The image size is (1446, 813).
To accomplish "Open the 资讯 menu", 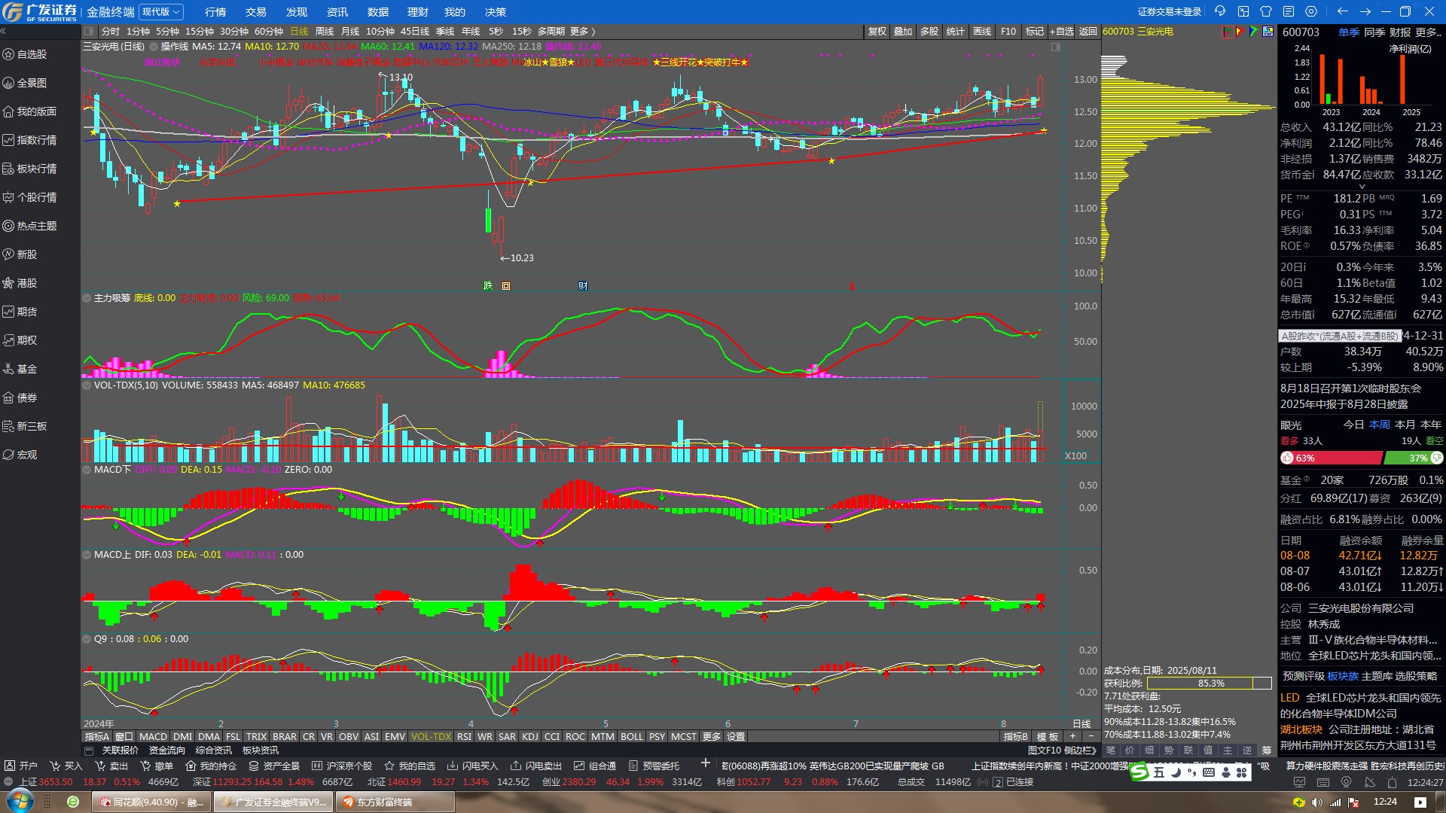I will (x=337, y=12).
